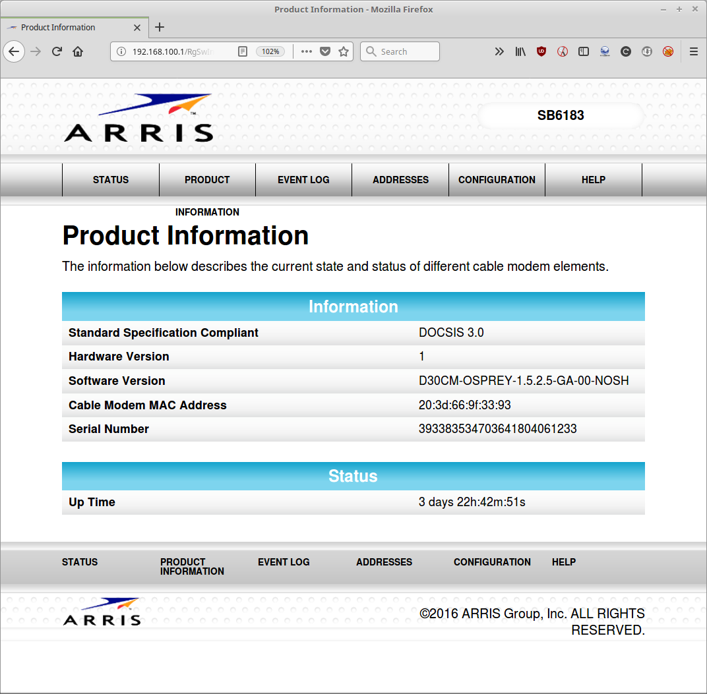Click the Status link in the footer
The height and width of the screenshot is (694, 707).
pos(80,562)
